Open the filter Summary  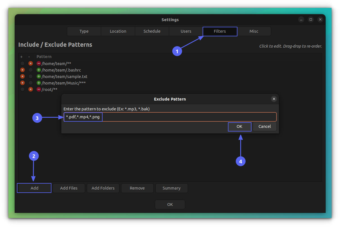[x=171, y=188]
